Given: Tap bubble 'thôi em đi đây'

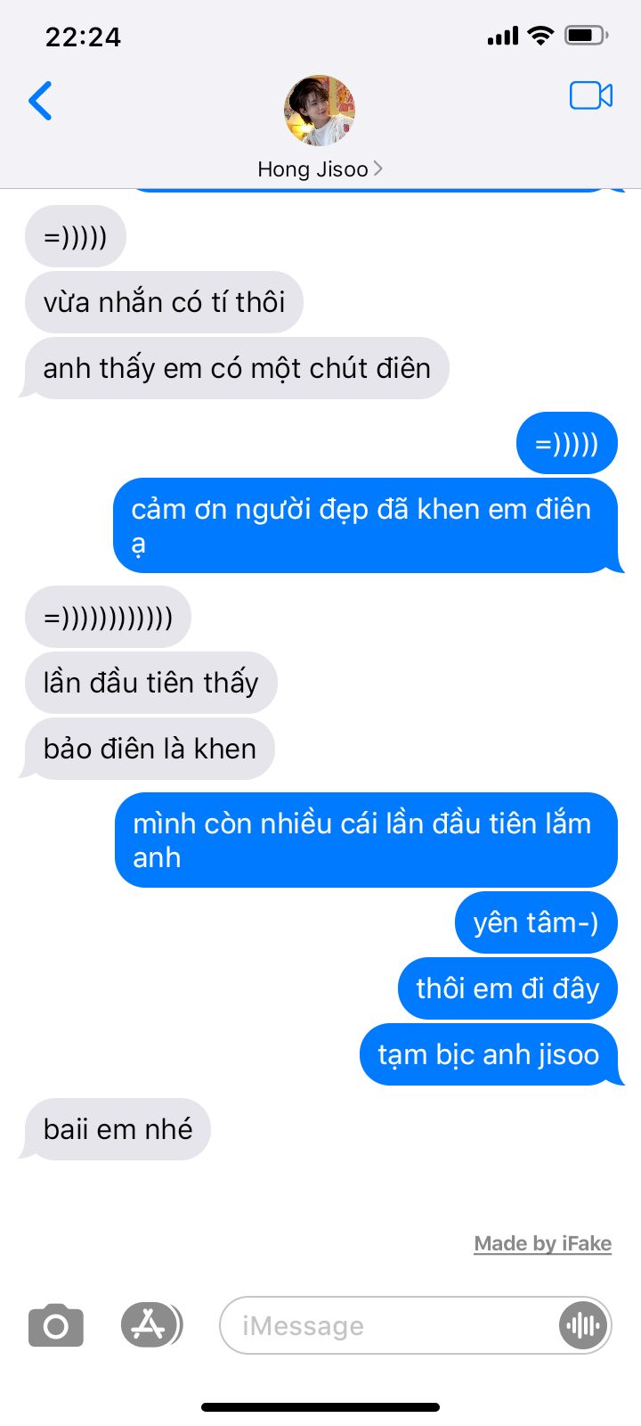Looking at the screenshot, I should 507,988.
